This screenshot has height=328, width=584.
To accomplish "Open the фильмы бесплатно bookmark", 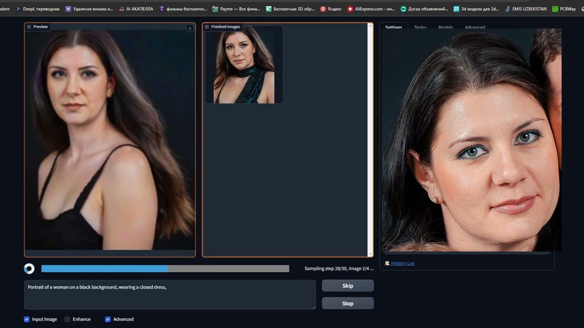I will (182, 9).
